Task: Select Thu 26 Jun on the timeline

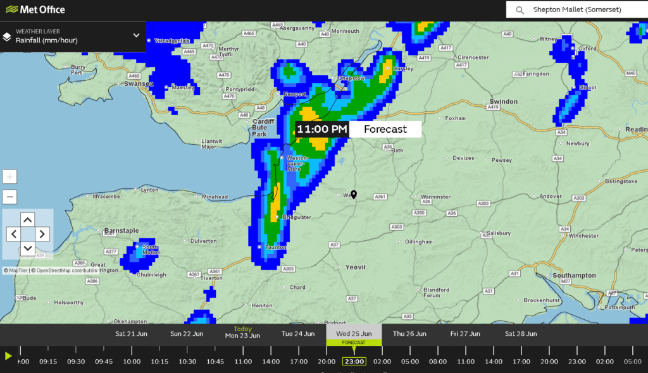Action: (408, 333)
